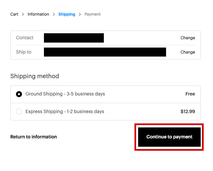This screenshot has width=213, height=171.
Task: Click the Free price for Ground Shipping
Action: (x=190, y=94)
